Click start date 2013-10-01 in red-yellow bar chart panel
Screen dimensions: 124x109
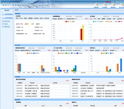point(69,16)
